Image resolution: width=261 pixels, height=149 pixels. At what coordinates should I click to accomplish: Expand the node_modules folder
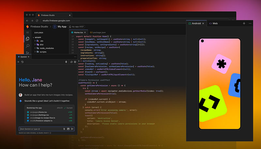35,48
